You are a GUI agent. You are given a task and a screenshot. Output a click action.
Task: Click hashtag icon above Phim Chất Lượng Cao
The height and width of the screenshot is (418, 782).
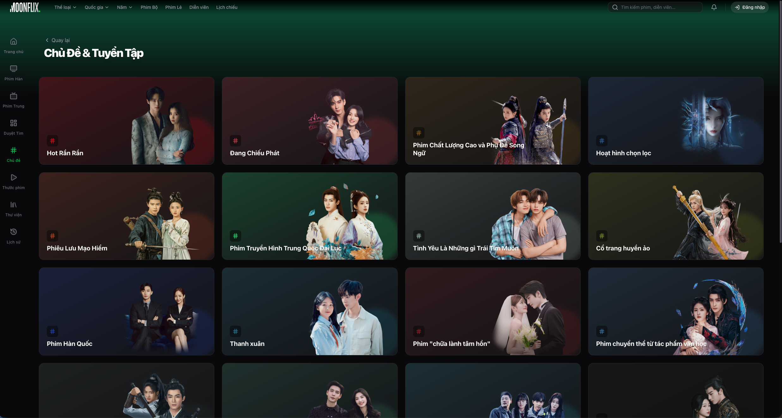pyautogui.click(x=419, y=133)
